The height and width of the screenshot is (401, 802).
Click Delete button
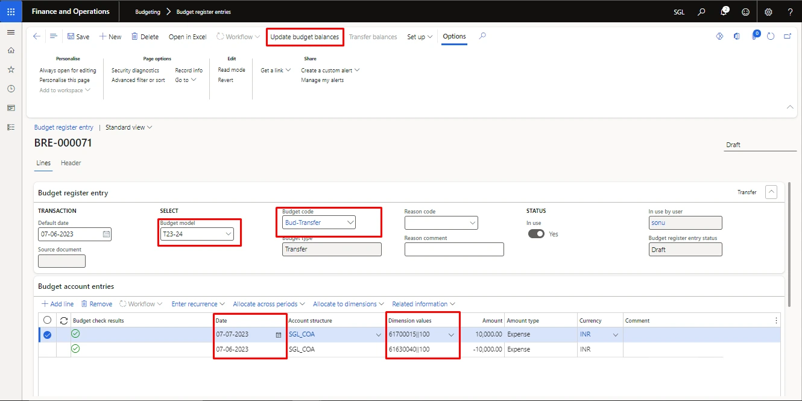click(x=145, y=37)
